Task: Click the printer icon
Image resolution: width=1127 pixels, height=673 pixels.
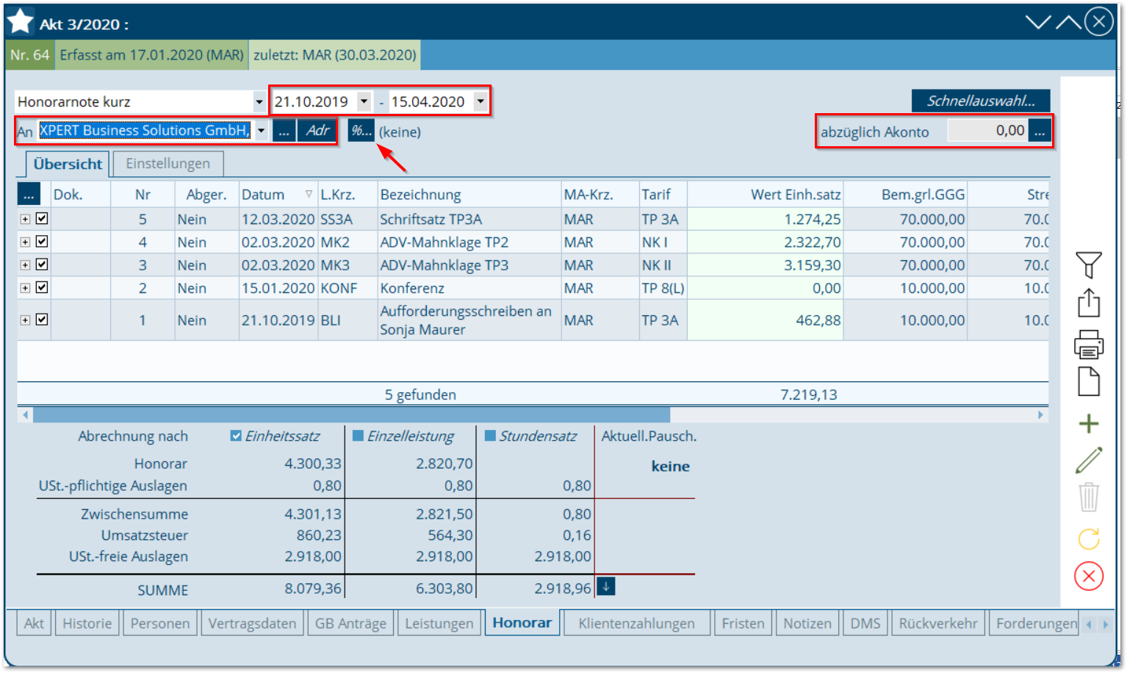Action: tap(1089, 344)
